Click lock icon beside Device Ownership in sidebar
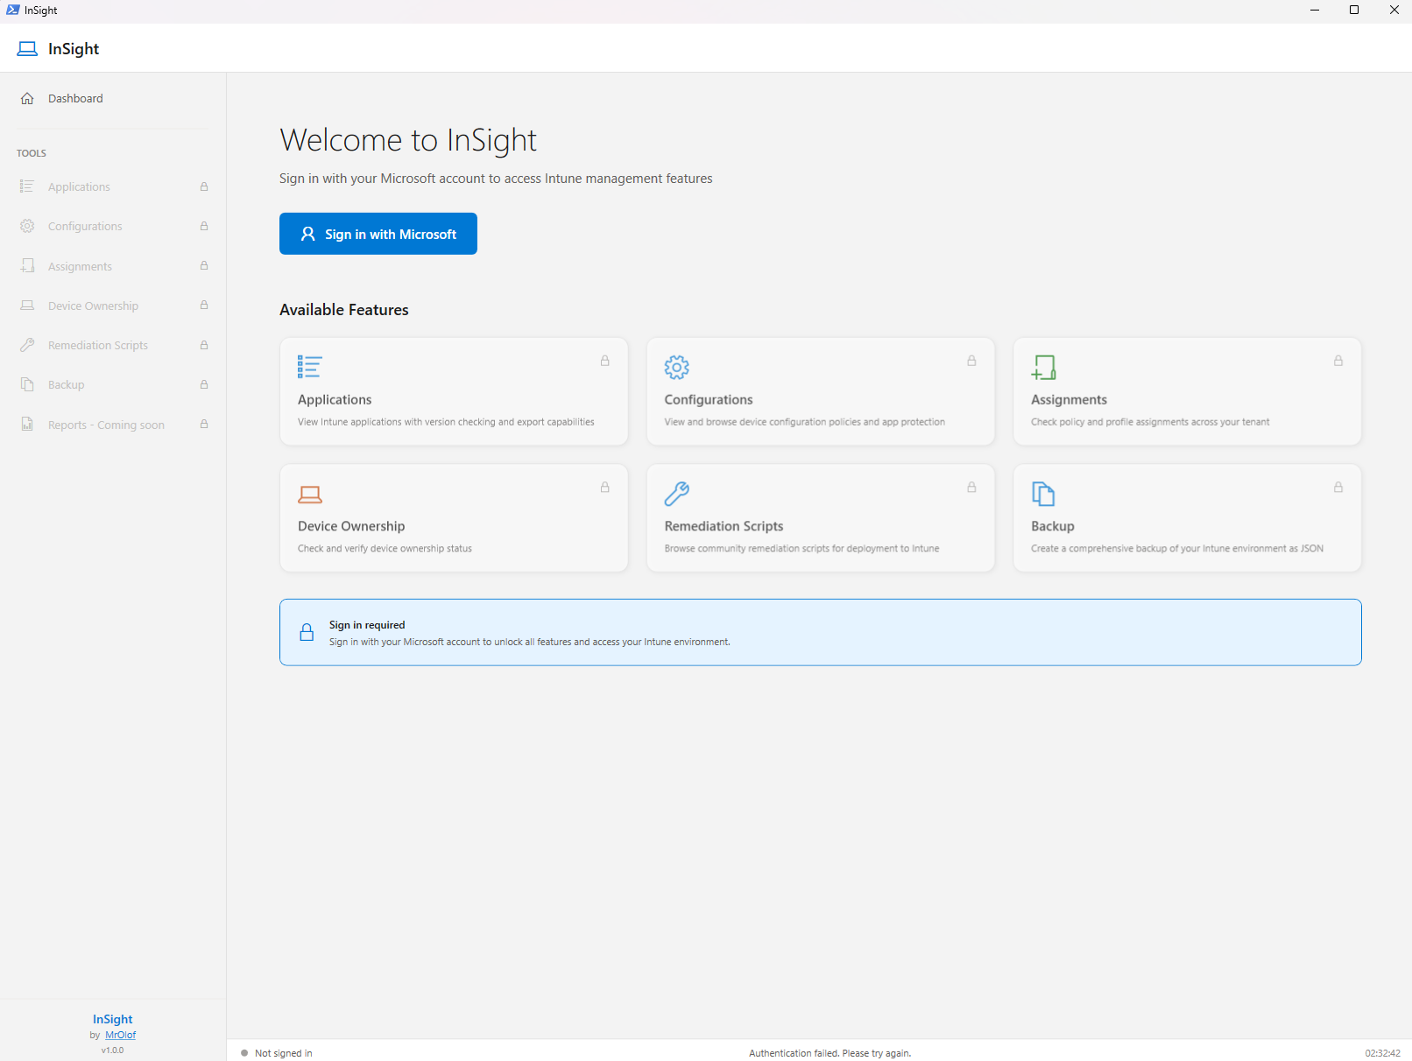 204,305
